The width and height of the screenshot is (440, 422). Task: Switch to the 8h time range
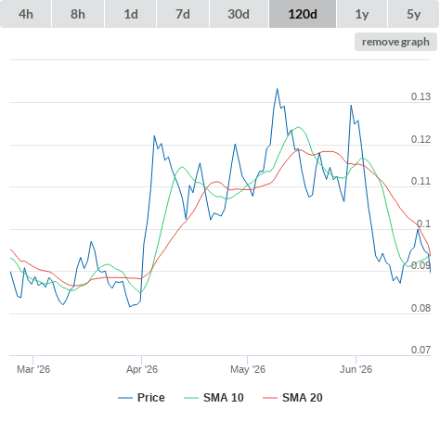[x=78, y=14]
